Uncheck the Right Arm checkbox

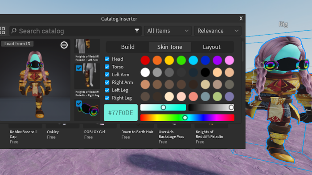pyautogui.click(x=107, y=82)
